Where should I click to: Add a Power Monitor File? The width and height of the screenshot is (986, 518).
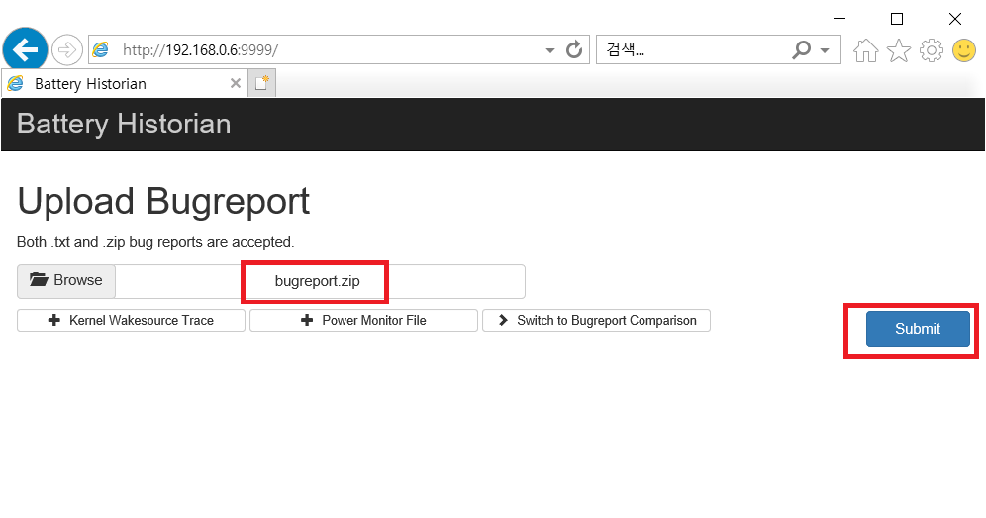363,321
